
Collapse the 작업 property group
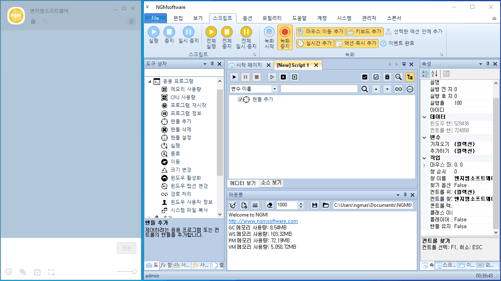pos(424,158)
